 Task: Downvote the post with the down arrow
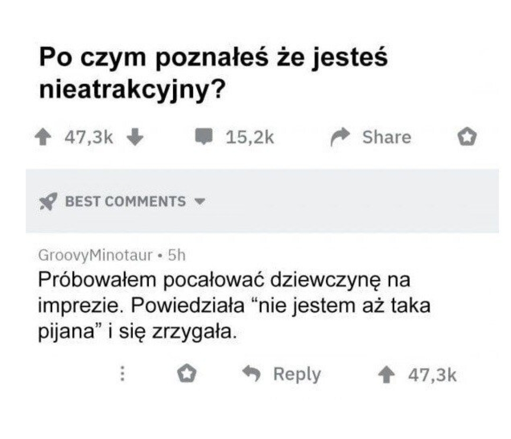point(136,137)
